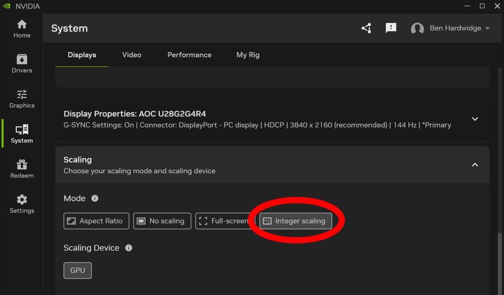Select the Drivers icon in the sidebar
Viewport: 504px width, 295px height.
21,63
